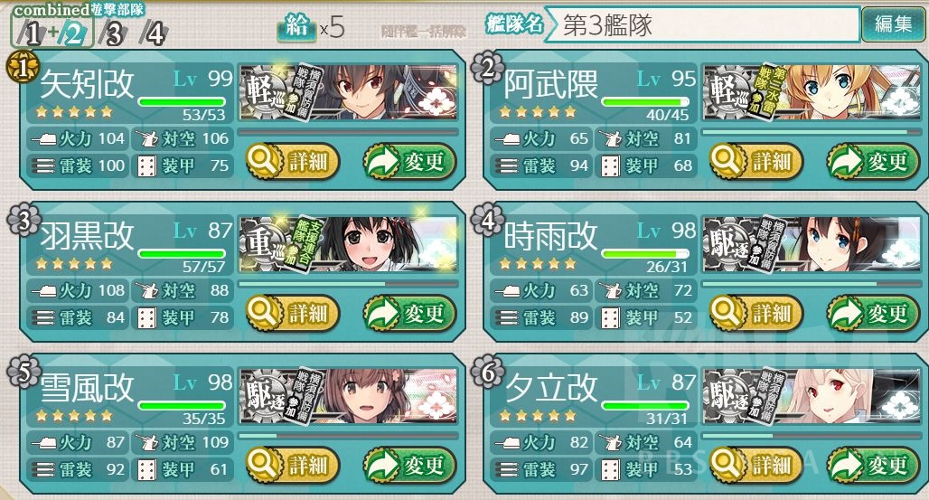
Task: Click 変更 to swap out 時雨改
Action: [x=873, y=313]
